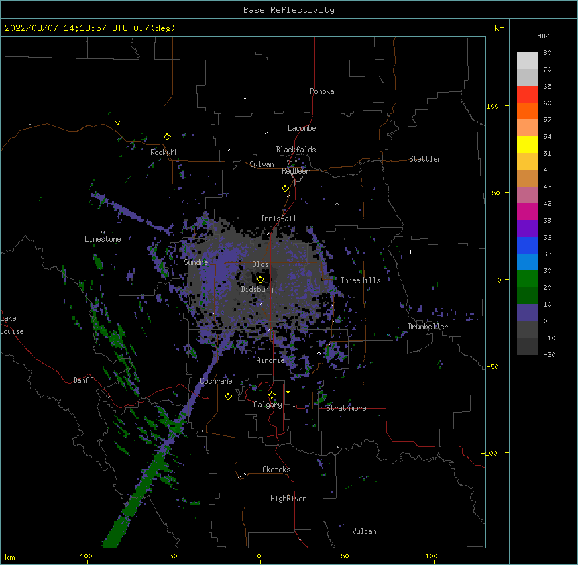Select the yellow v marker east of Calgary diamond
The height and width of the screenshot is (565, 578).
288,392
